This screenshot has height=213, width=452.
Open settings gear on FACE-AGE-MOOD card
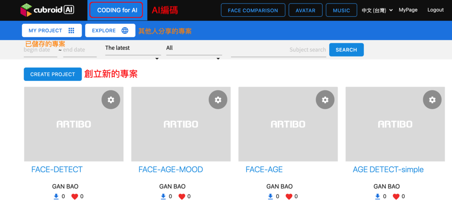pyautogui.click(x=218, y=100)
